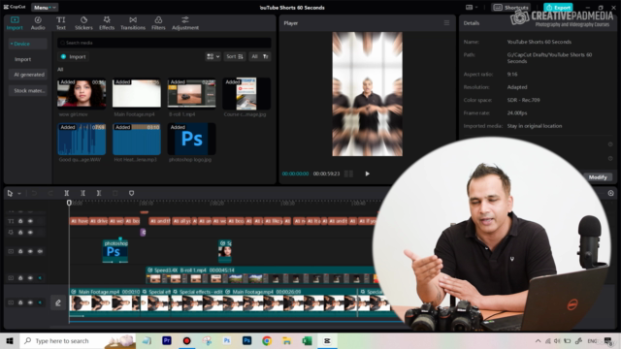Click the Search media field

(164, 43)
